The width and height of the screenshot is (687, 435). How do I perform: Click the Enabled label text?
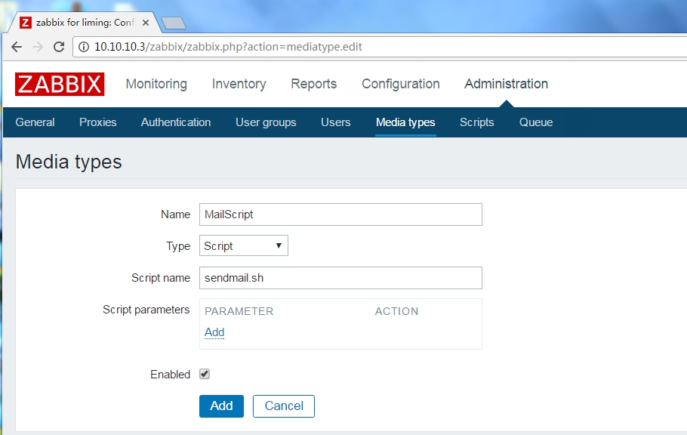coord(170,375)
